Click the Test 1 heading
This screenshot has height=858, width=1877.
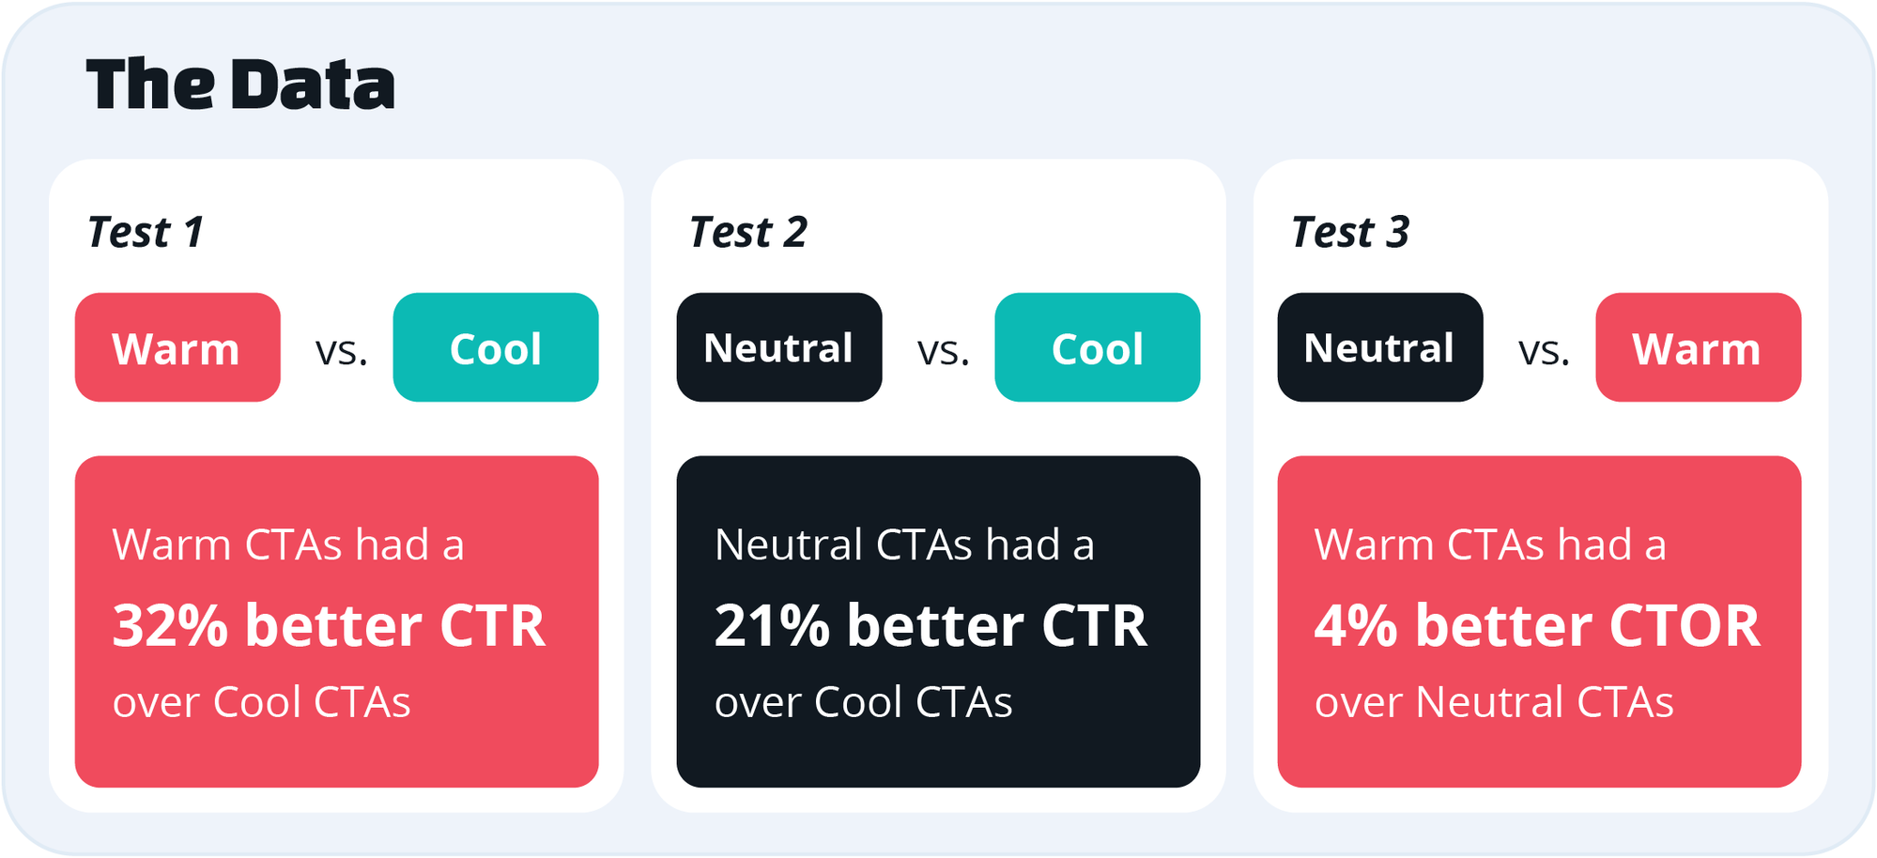146,232
